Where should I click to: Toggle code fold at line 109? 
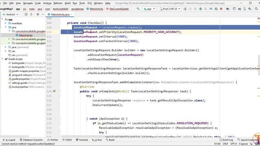(x=60, y=23)
